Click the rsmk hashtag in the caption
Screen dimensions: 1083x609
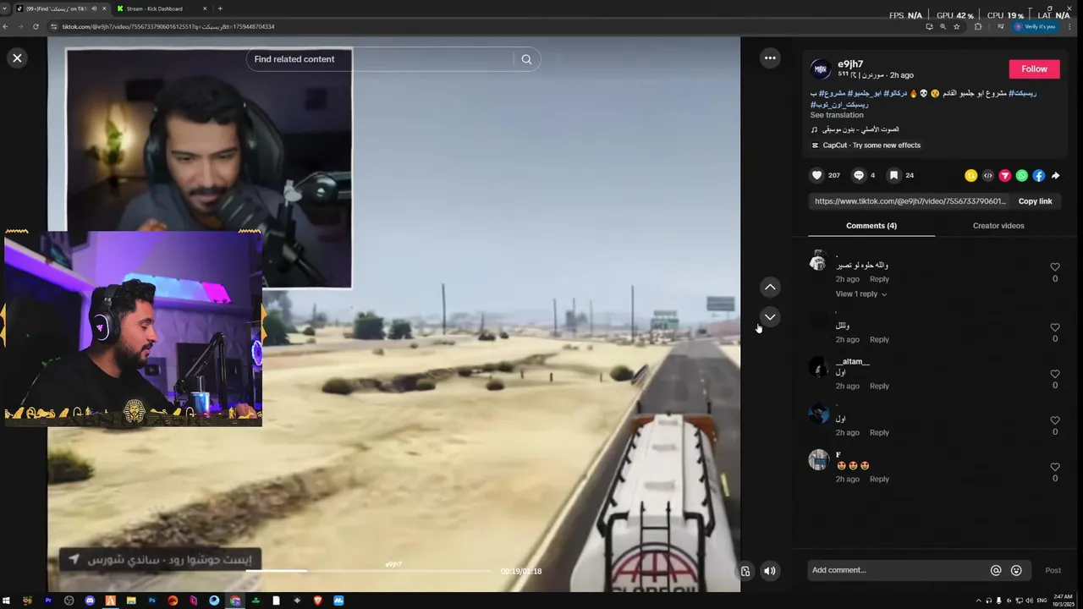1023,93
